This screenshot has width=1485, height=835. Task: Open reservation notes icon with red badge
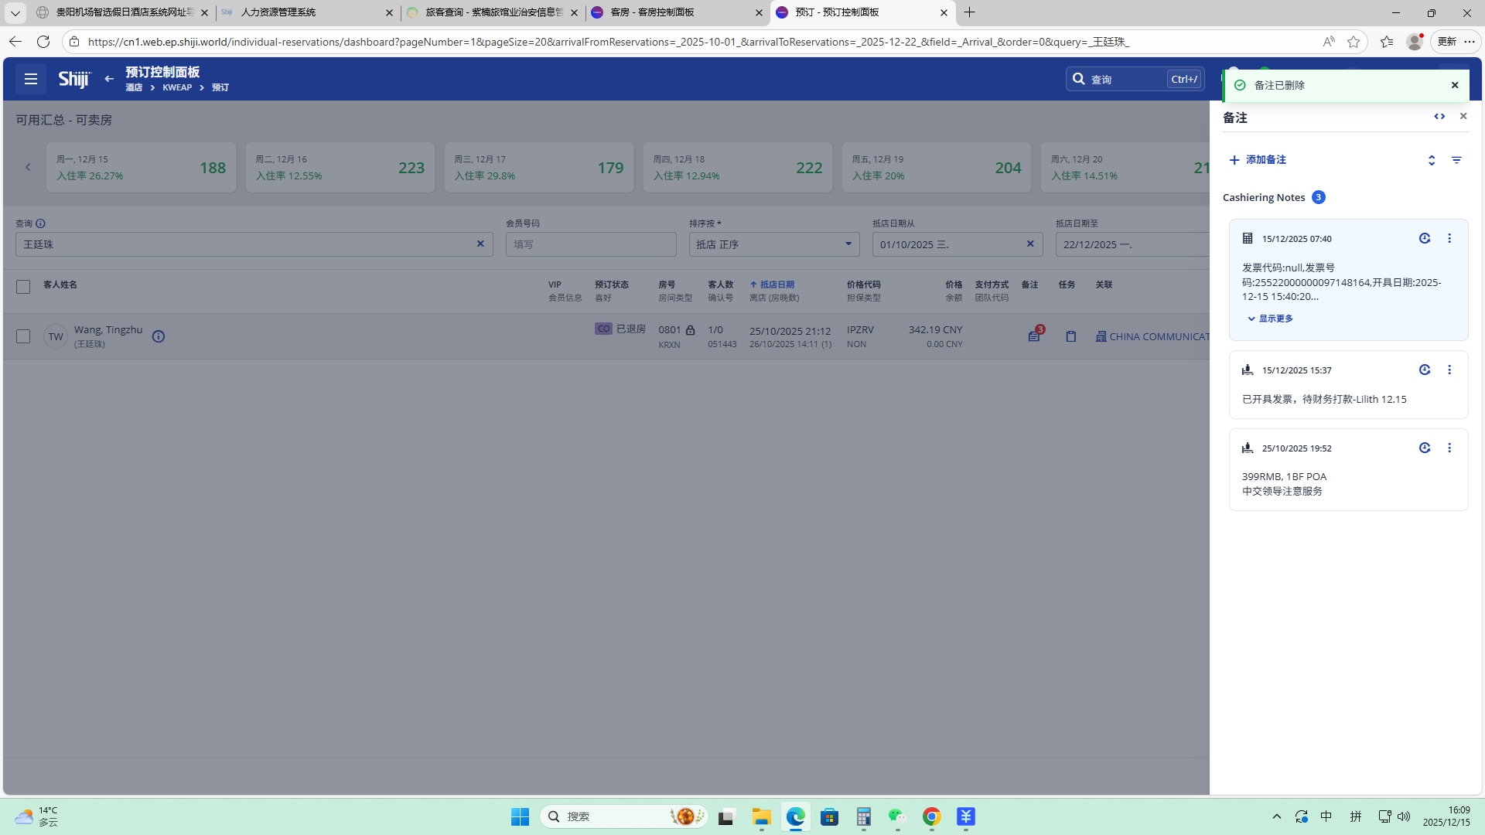(1034, 336)
